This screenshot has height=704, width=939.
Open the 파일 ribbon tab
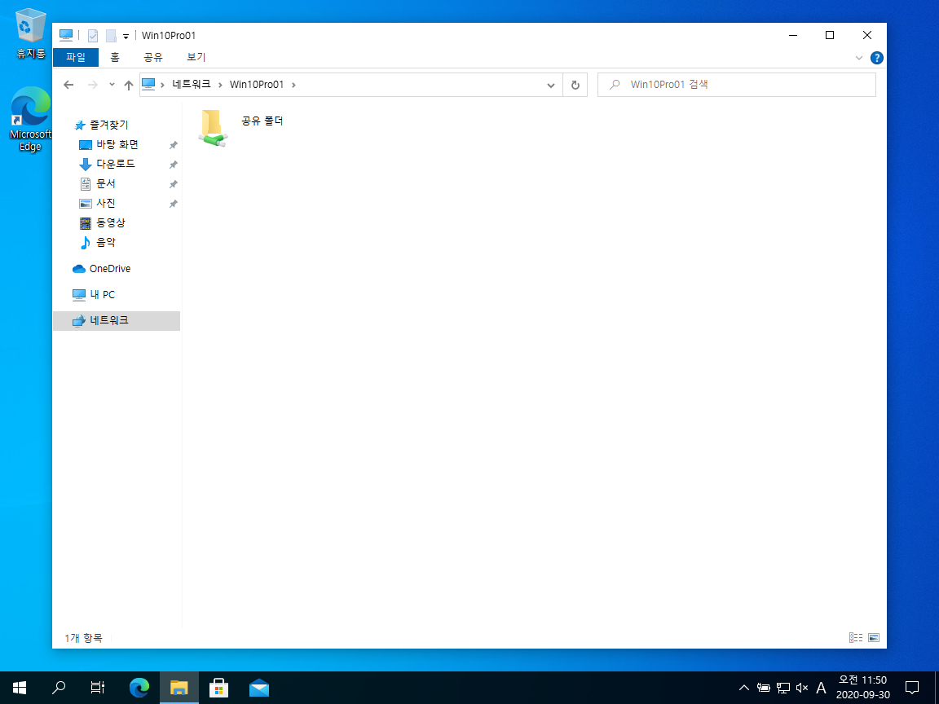(x=76, y=58)
